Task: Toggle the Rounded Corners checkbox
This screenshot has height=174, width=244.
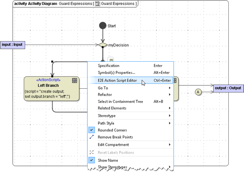Action: pos(91,130)
